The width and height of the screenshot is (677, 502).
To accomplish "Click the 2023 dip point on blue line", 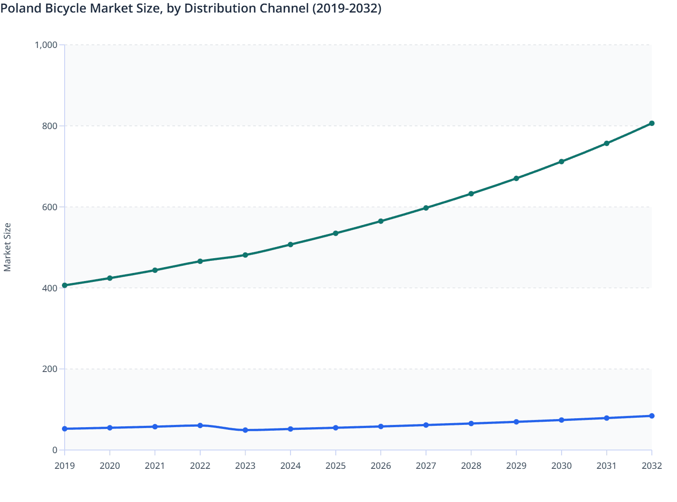I will tap(245, 430).
